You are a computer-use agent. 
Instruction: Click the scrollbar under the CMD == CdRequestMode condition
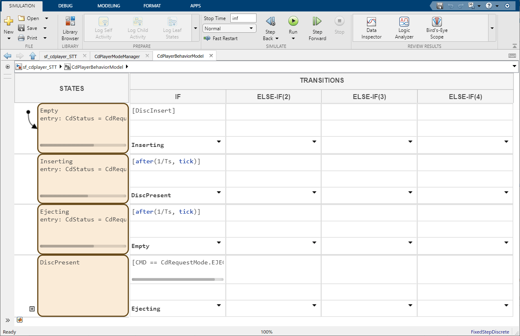pos(173,280)
